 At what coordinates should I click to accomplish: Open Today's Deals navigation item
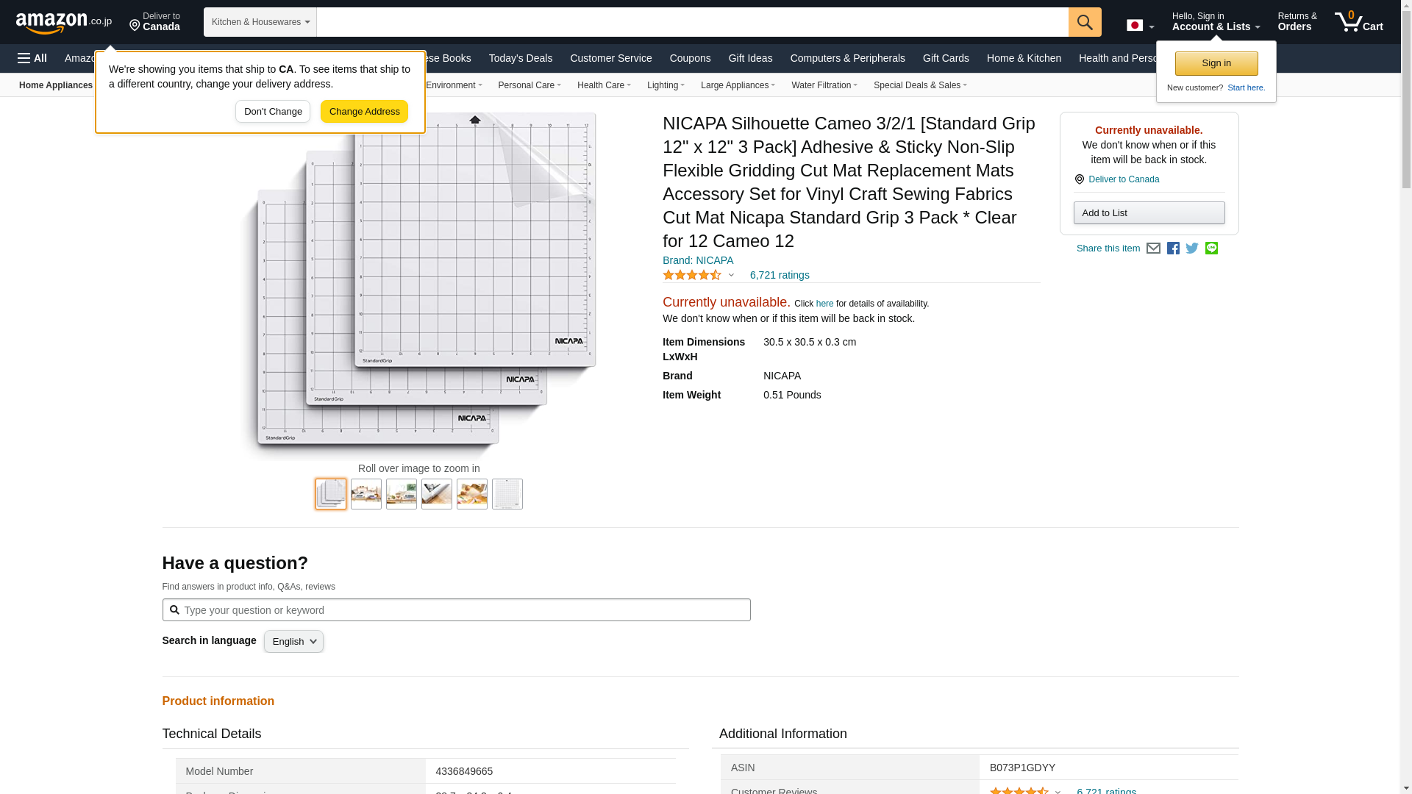click(520, 58)
